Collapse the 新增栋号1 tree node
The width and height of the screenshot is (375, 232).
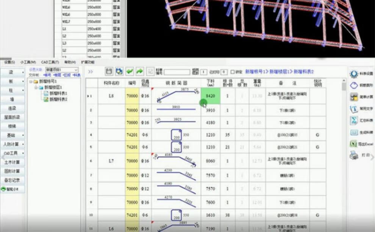31,82
